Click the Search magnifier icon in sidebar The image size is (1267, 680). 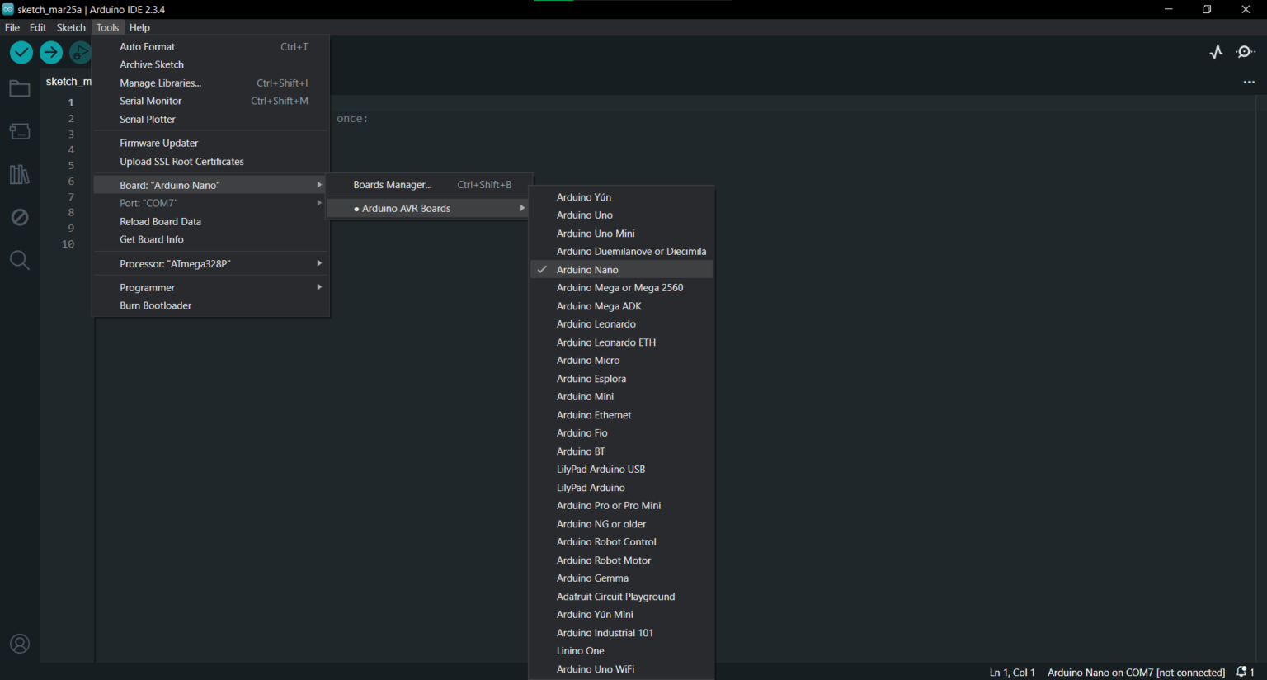coord(20,261)
